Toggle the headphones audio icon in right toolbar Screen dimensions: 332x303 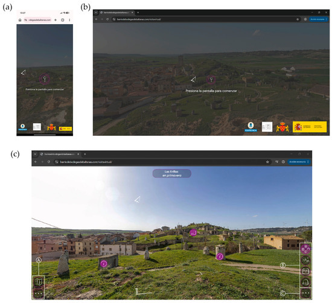click(305, 282)
